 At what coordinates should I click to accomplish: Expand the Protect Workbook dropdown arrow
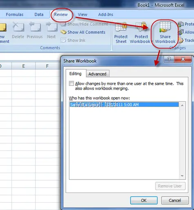pos(152,42)
